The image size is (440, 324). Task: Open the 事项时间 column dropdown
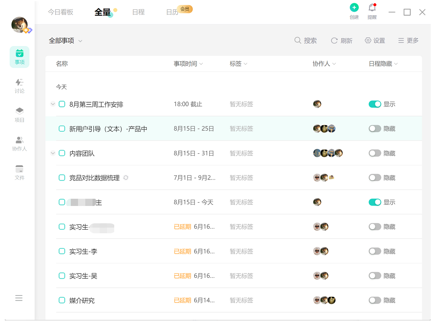188,64
